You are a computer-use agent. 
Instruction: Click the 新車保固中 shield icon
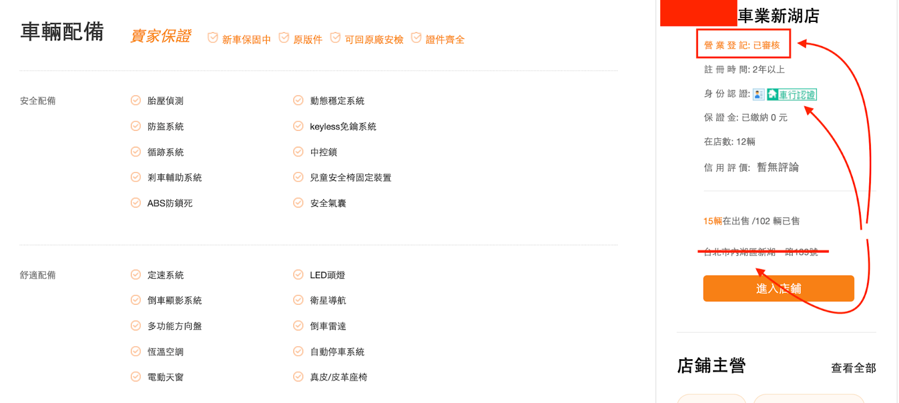point(213,38)
